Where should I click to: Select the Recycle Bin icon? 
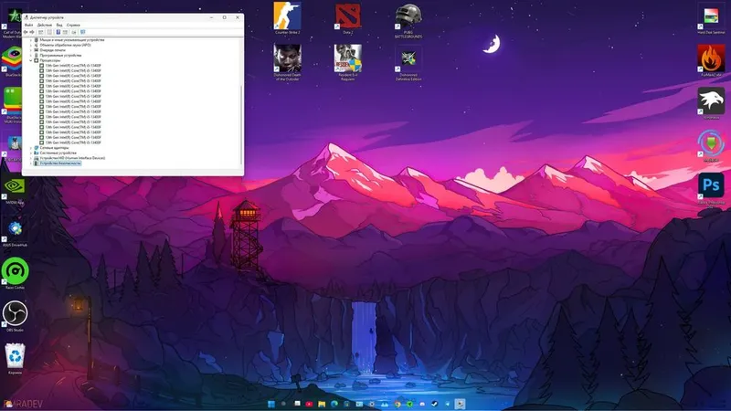point(15,356)
